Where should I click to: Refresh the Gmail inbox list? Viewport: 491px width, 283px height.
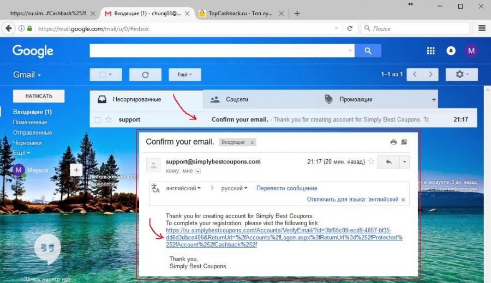[x=145, y=75]
